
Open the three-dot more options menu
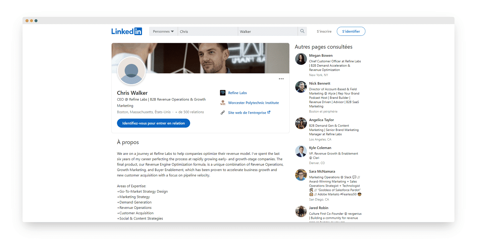pyautogui.click(x=281, y=79)
